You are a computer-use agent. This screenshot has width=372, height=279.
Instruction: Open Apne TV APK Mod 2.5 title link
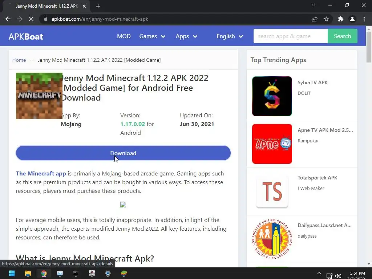click(325, 130)
